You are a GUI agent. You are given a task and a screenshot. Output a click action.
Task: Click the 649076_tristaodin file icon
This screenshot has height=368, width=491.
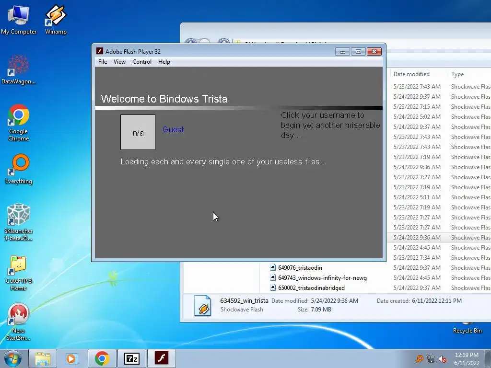click(x=273, y=267)
